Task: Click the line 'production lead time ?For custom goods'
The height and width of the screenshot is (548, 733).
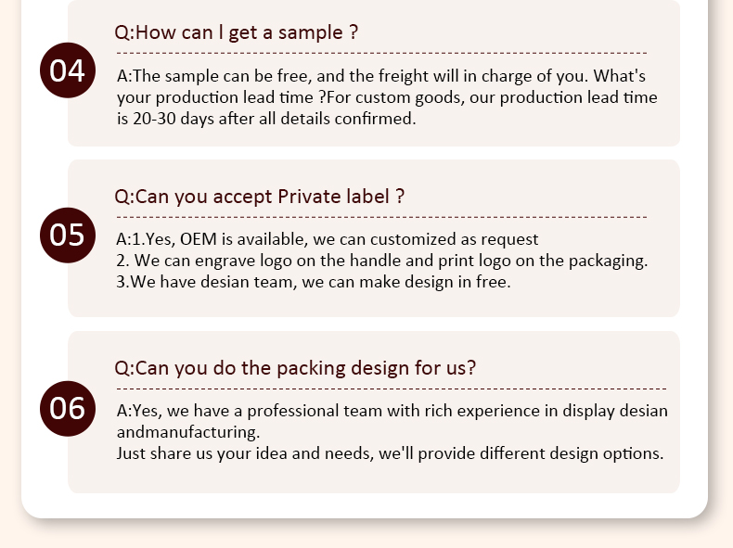Action: click(x=387, y=97)
